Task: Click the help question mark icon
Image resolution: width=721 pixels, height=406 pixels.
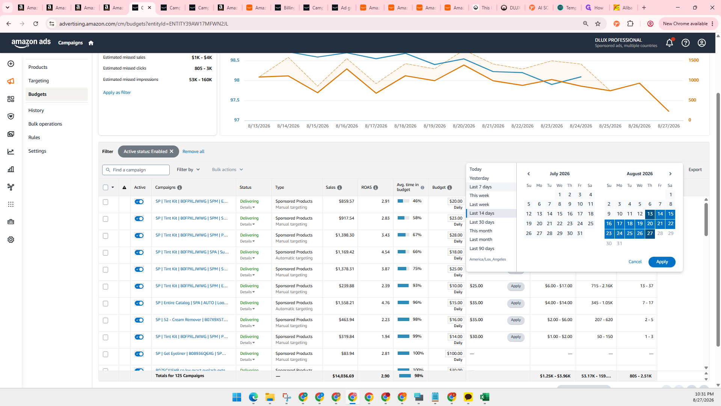Action: click(686, 43)
